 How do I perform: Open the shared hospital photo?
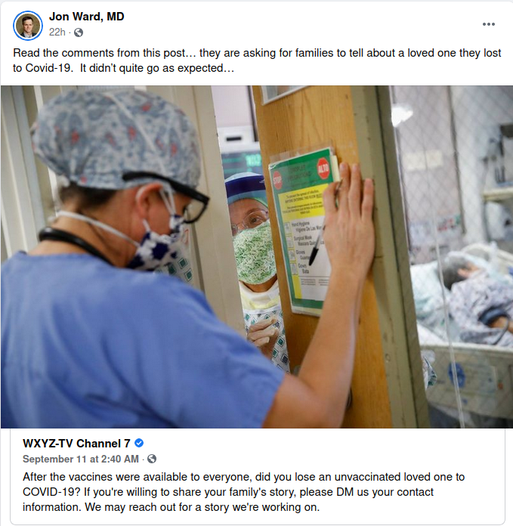point(257,257)
